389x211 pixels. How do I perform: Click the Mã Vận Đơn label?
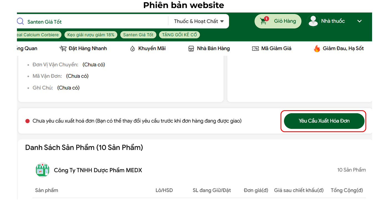coord(47,76)
